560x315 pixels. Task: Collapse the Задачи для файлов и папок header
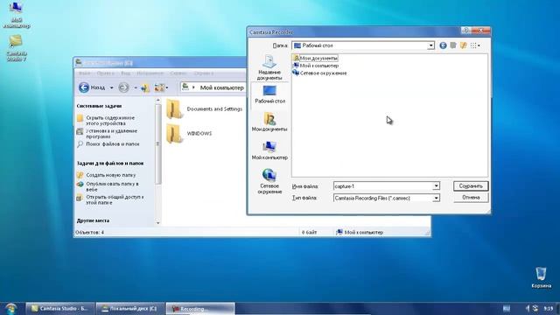[x=110, y=164]
